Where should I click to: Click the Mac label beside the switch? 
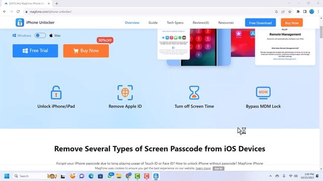58,36
